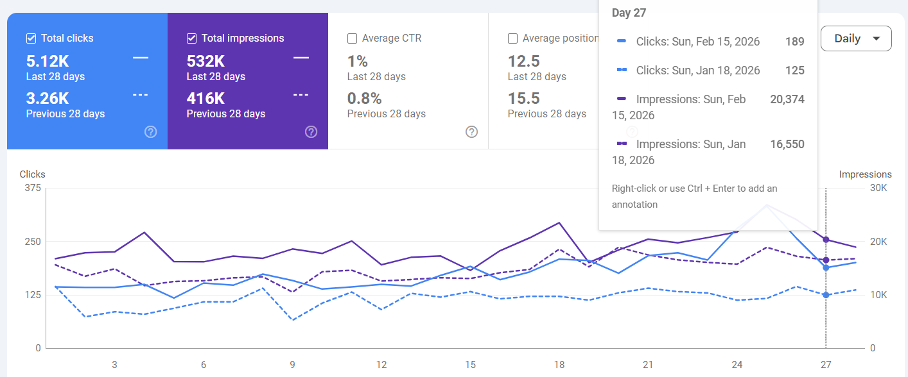
Task: Uncheck the Total clicks checkbox
Action: pyautogui.click(x=30, y=38)
